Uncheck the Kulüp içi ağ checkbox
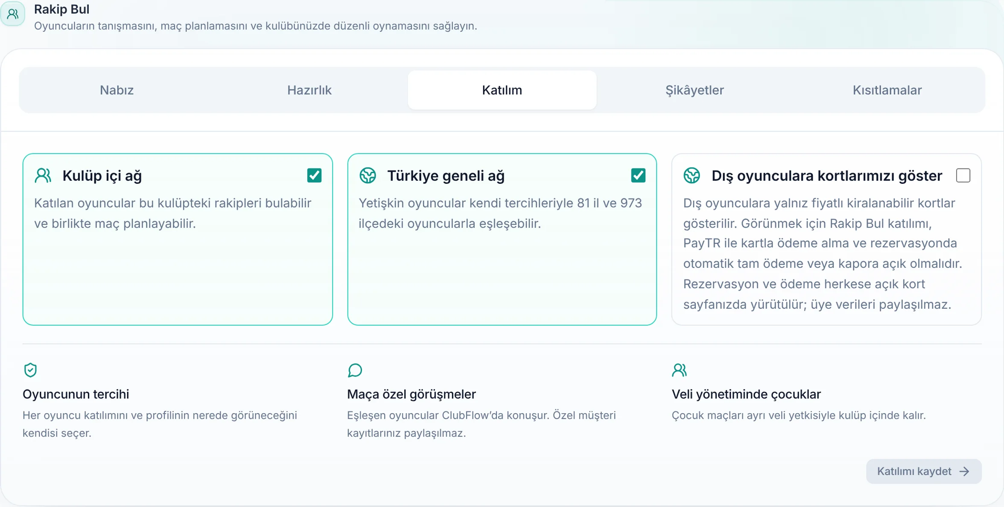This screenshot has width=1004, height=507. point(314,175)
